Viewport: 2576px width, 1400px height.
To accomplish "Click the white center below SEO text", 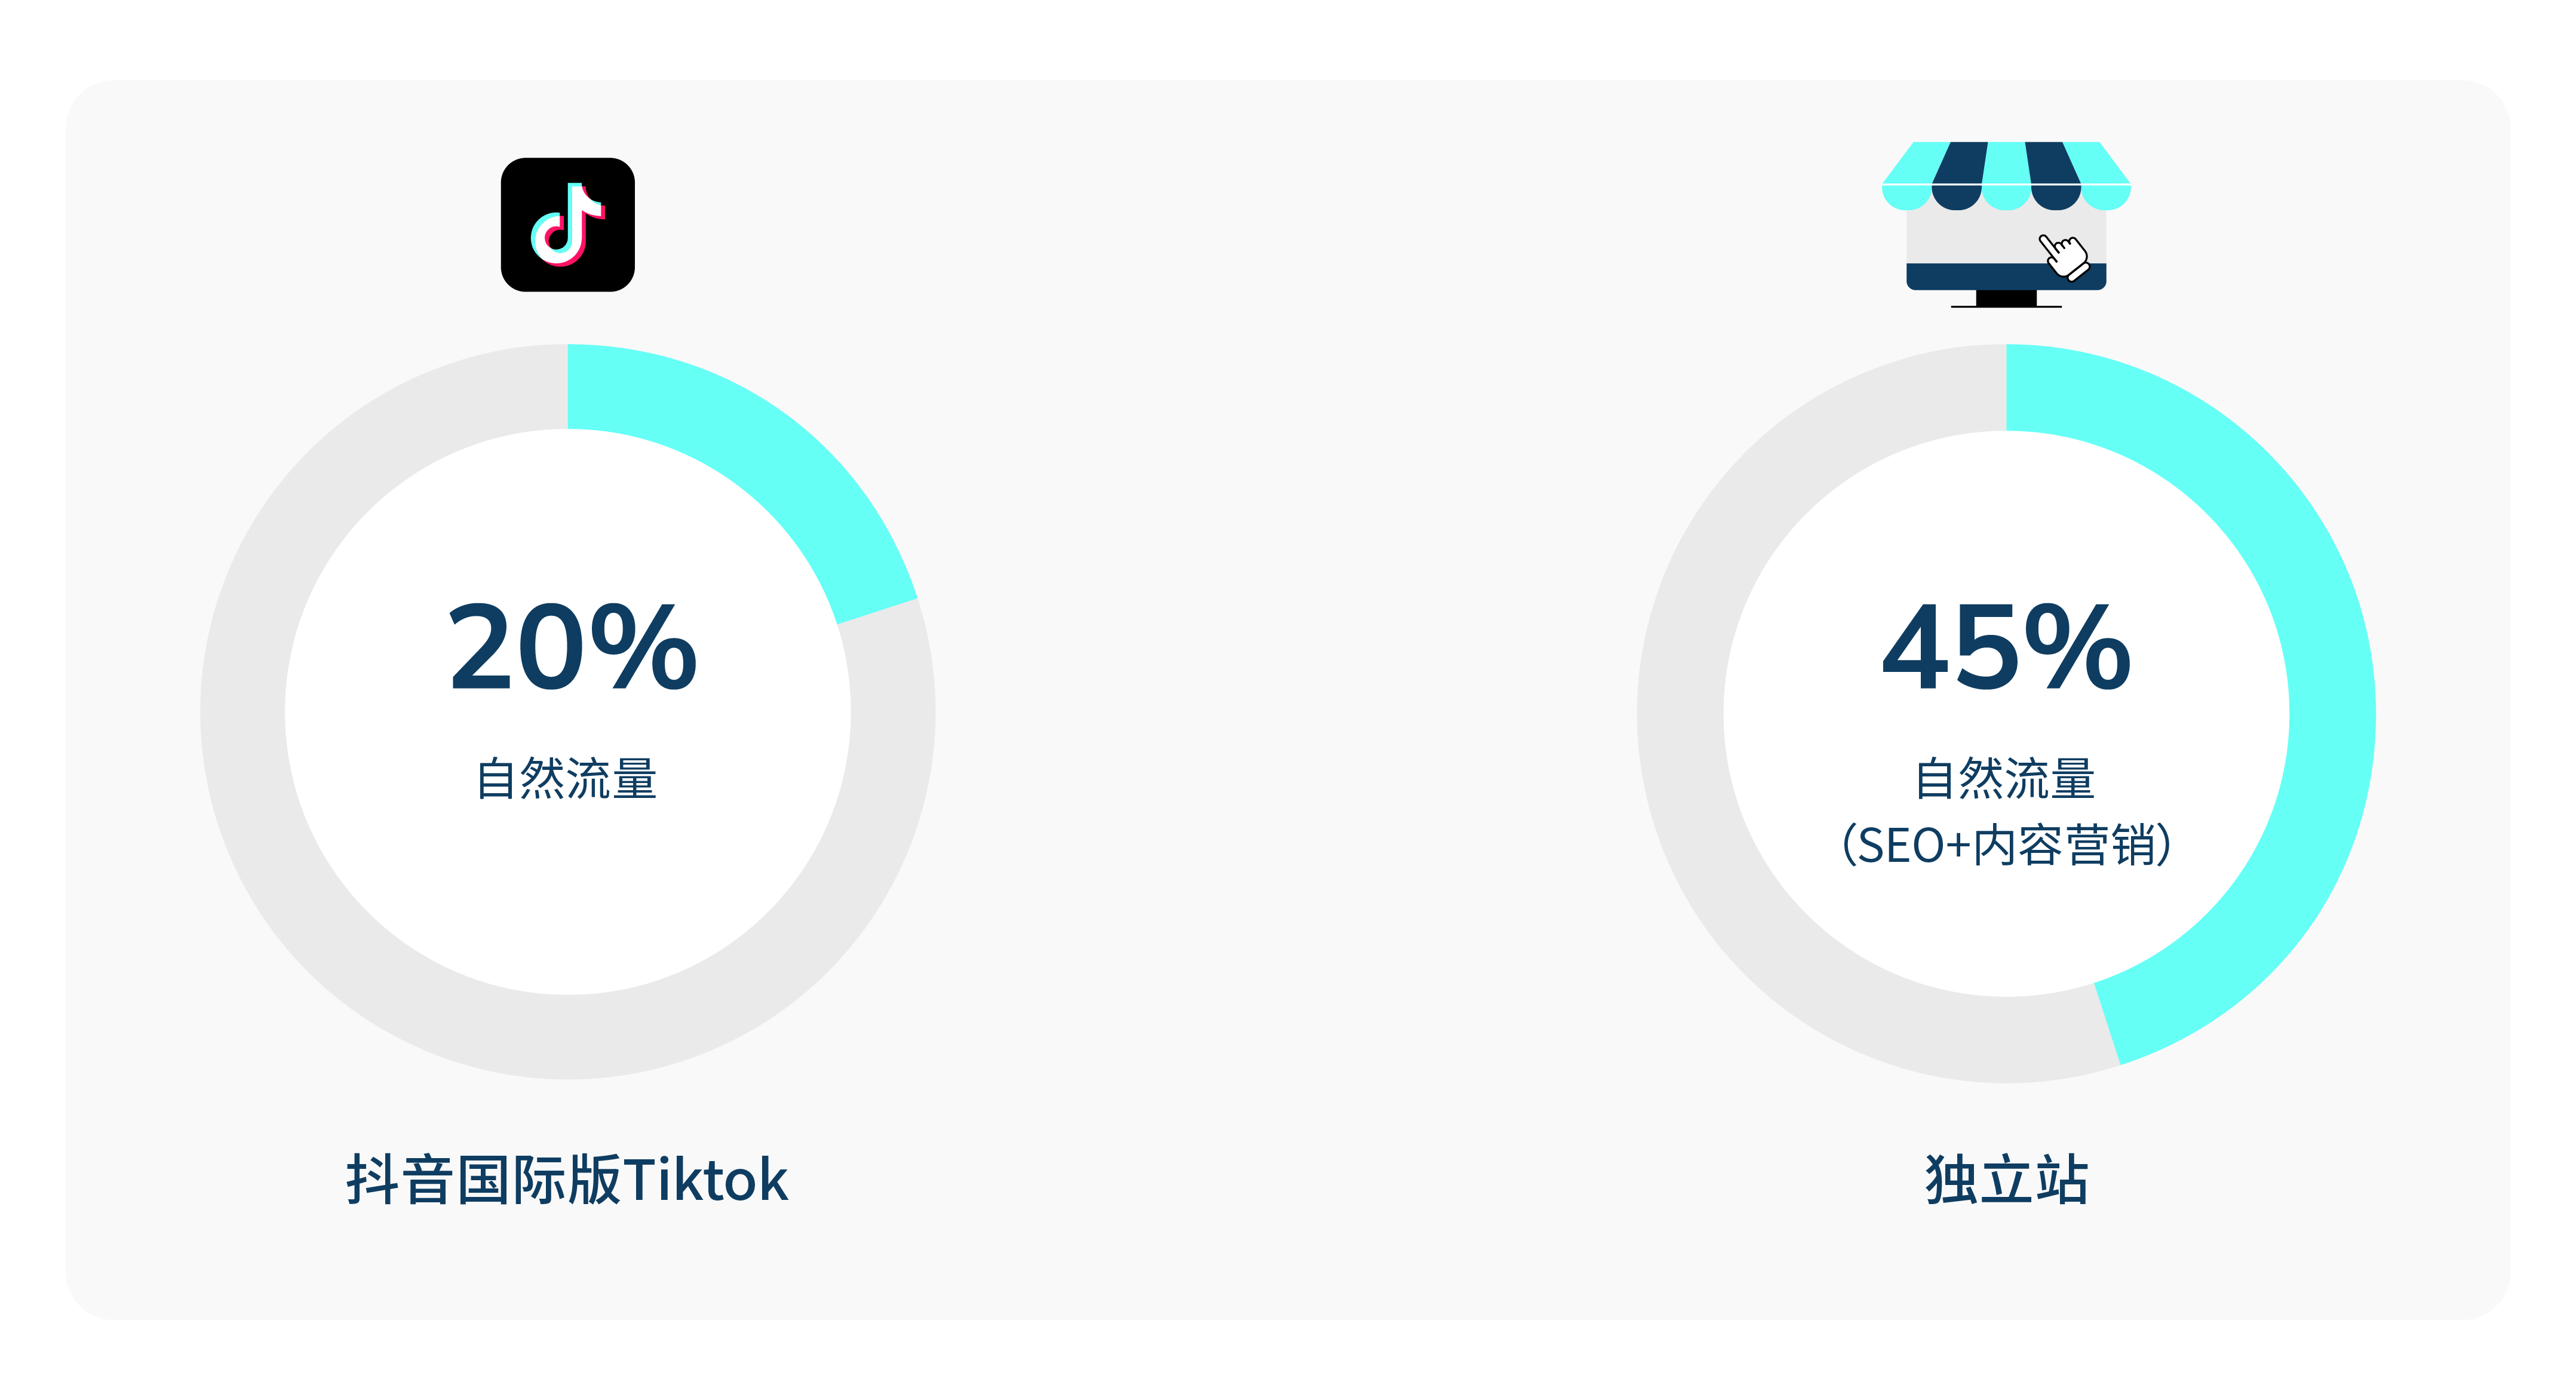I will point(2006,930).
